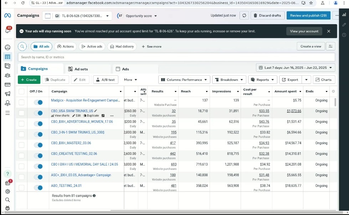Click the pencil rename icon beside CBO_USA SWIM TRUNKS_US
The height and width of the screenshot is (215, 349).
pos(96,111)
